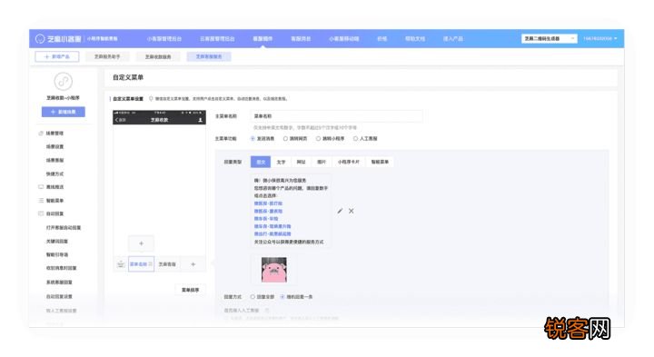Open 场景设置 in the sidebar
The image size is (654, 357).
point(55,147)
